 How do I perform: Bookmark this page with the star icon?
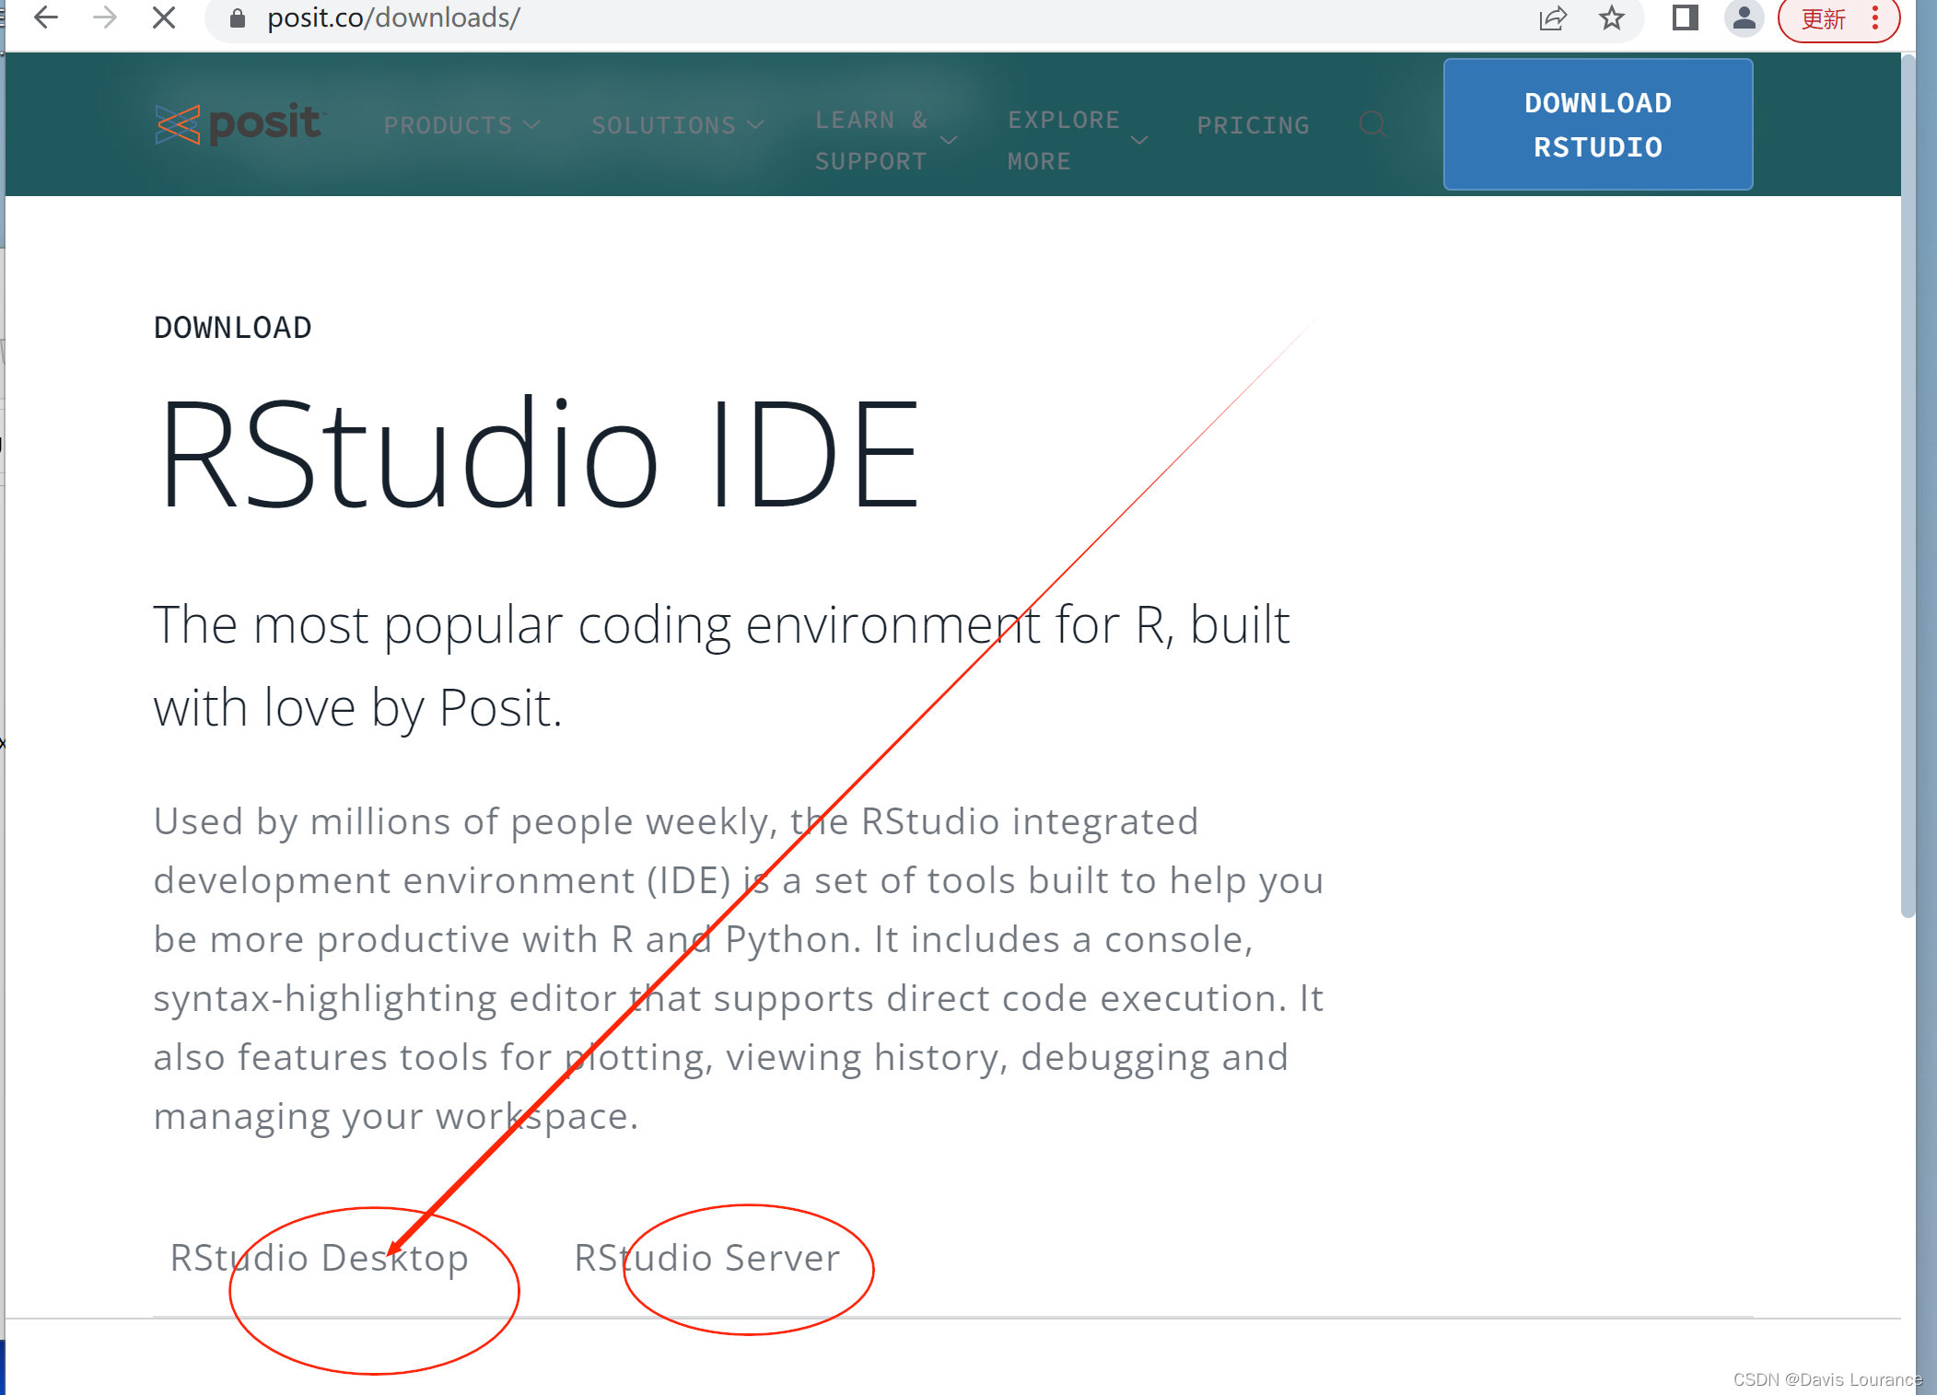pos(1612,17)
